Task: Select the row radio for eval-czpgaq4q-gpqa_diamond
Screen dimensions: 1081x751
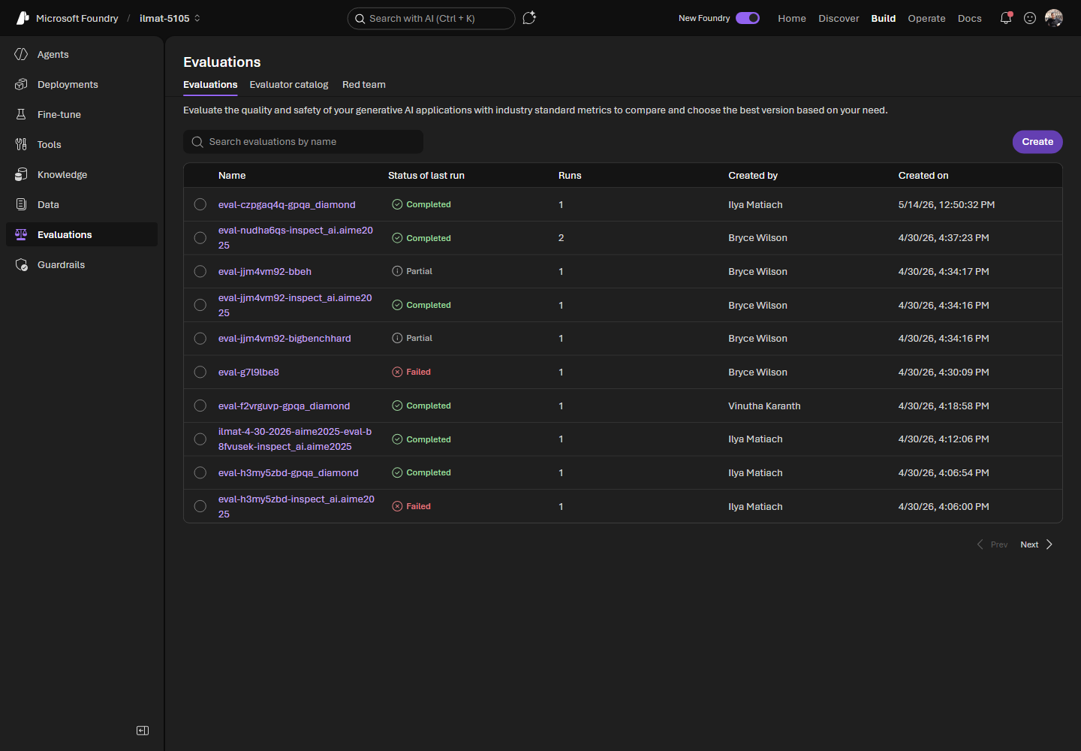Action: point(200,204)
